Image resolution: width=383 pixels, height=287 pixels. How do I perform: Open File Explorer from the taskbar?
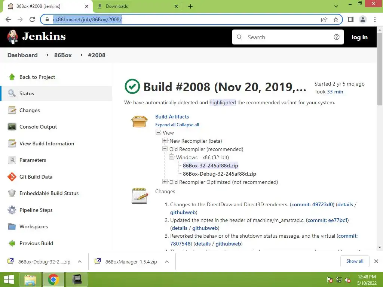[30, 280]
